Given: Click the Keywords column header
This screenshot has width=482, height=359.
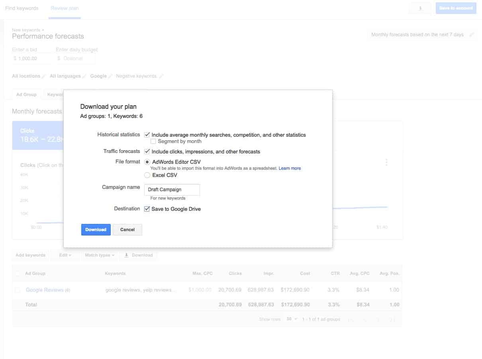Looking at the screenshot, I should tap(115, 273).
